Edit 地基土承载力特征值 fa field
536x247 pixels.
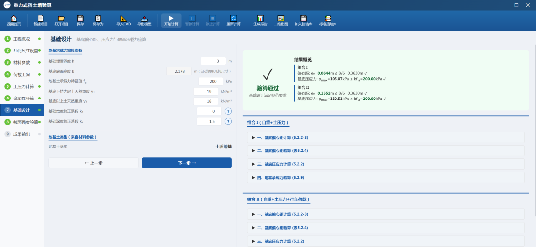point(210,81)
